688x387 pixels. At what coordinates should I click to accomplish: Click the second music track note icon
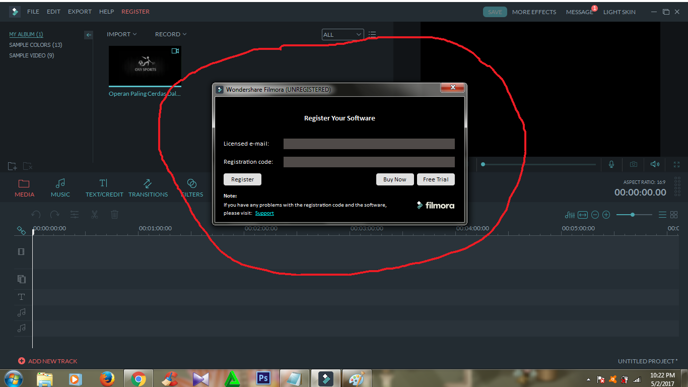pyautogui.click(x=21, y=328)
